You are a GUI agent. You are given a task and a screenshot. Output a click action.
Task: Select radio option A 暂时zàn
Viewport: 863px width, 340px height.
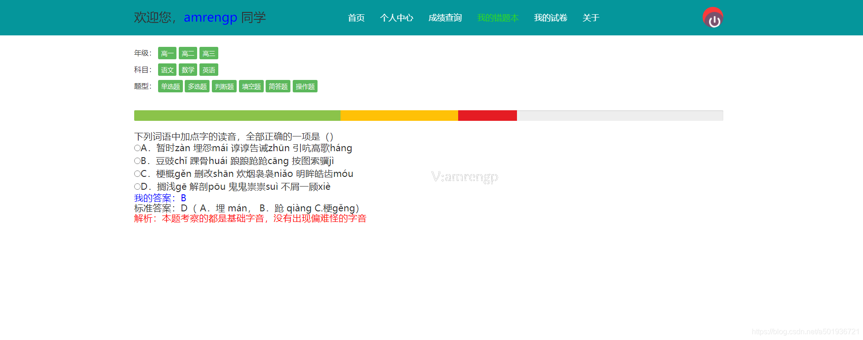pyautogui.click(x=137, y=148)
